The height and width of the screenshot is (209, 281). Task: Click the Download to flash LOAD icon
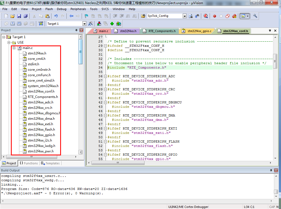click(x=41, y=24)
